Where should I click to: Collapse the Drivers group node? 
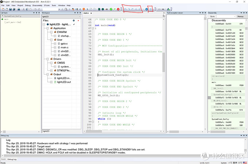[48, 59]
